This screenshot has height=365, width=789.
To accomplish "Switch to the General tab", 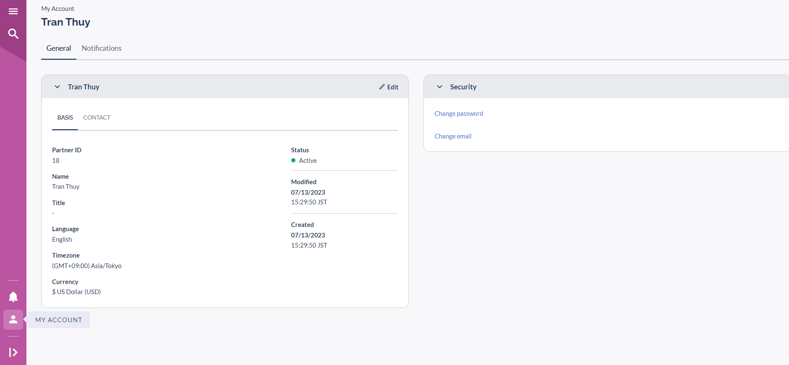I will pos(58,48).
